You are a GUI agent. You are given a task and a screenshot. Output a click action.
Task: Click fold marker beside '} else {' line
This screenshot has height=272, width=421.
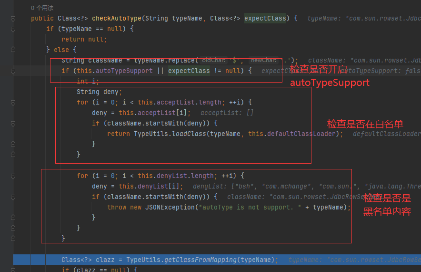click(x=13, y=50)
